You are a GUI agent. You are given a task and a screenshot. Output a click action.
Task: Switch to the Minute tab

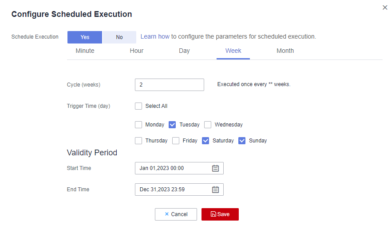(85, 51)
